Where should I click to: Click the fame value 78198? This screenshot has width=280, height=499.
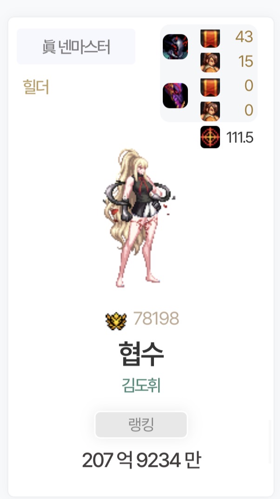(156, 318)
